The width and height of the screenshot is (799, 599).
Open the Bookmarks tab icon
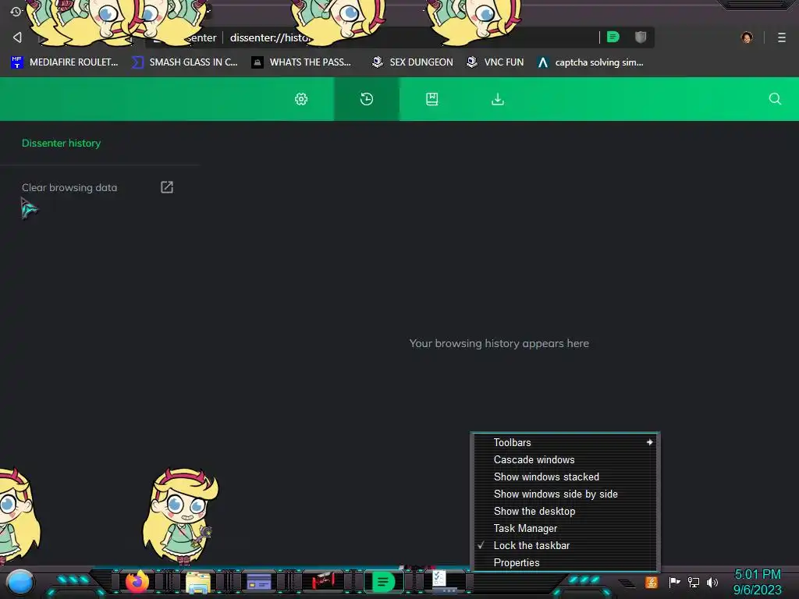coord(432,99)
